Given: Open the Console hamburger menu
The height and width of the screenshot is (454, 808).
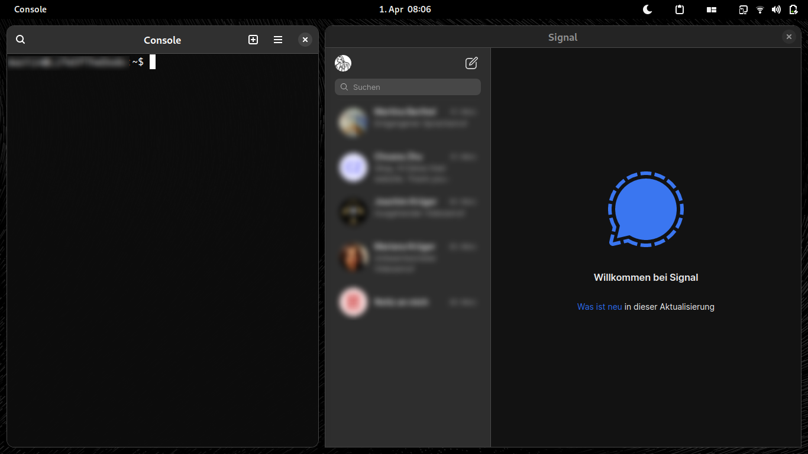Looking at the screenshot, I should click(x=278, y=40).
